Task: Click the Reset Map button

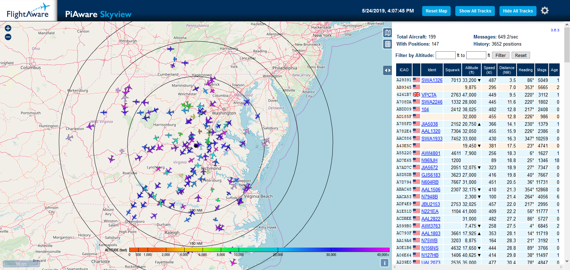Action: (x=436, y=11)
